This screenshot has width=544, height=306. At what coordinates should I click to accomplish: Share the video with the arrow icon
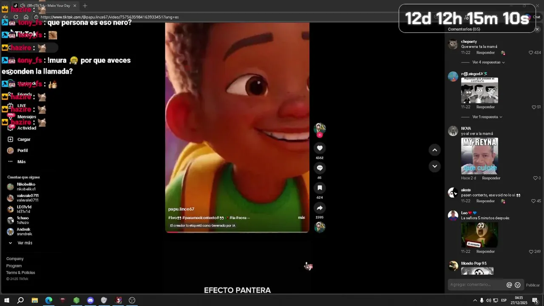[x=320, y=208]
